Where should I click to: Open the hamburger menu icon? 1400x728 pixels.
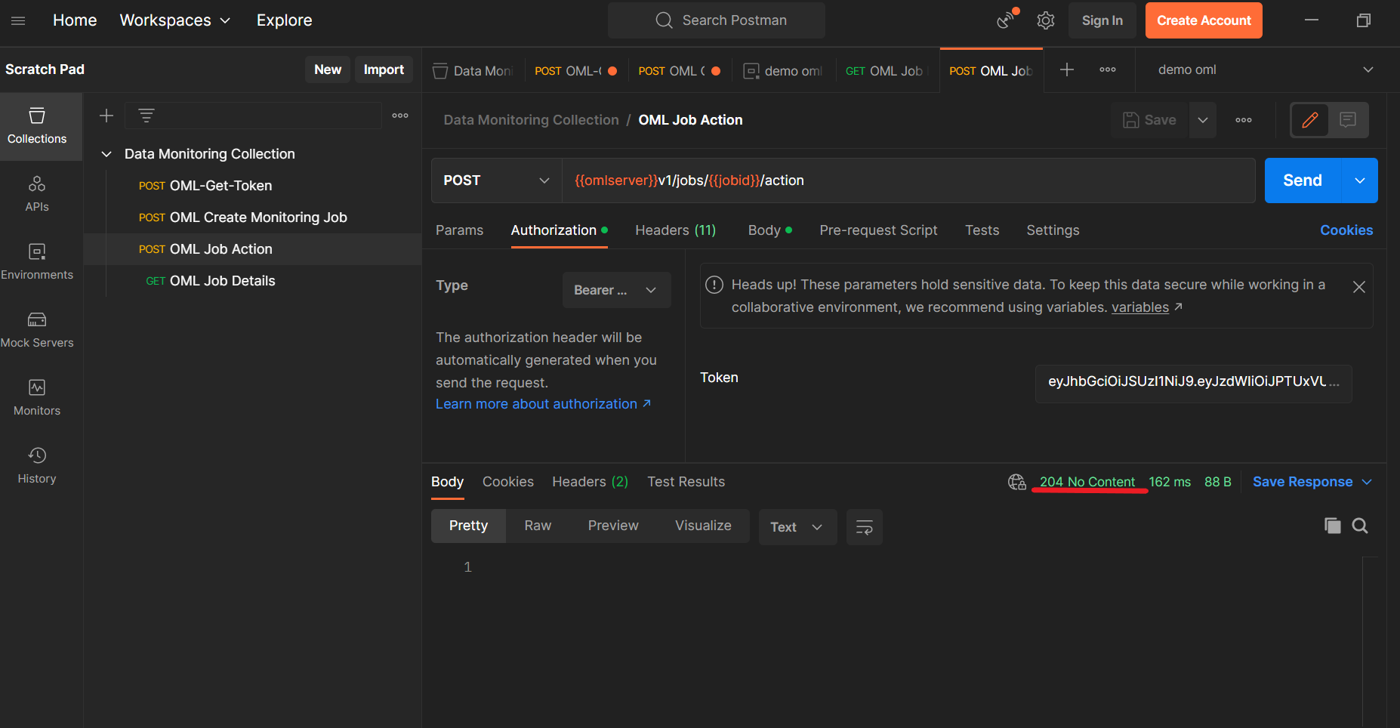click(x=18, y=20)
